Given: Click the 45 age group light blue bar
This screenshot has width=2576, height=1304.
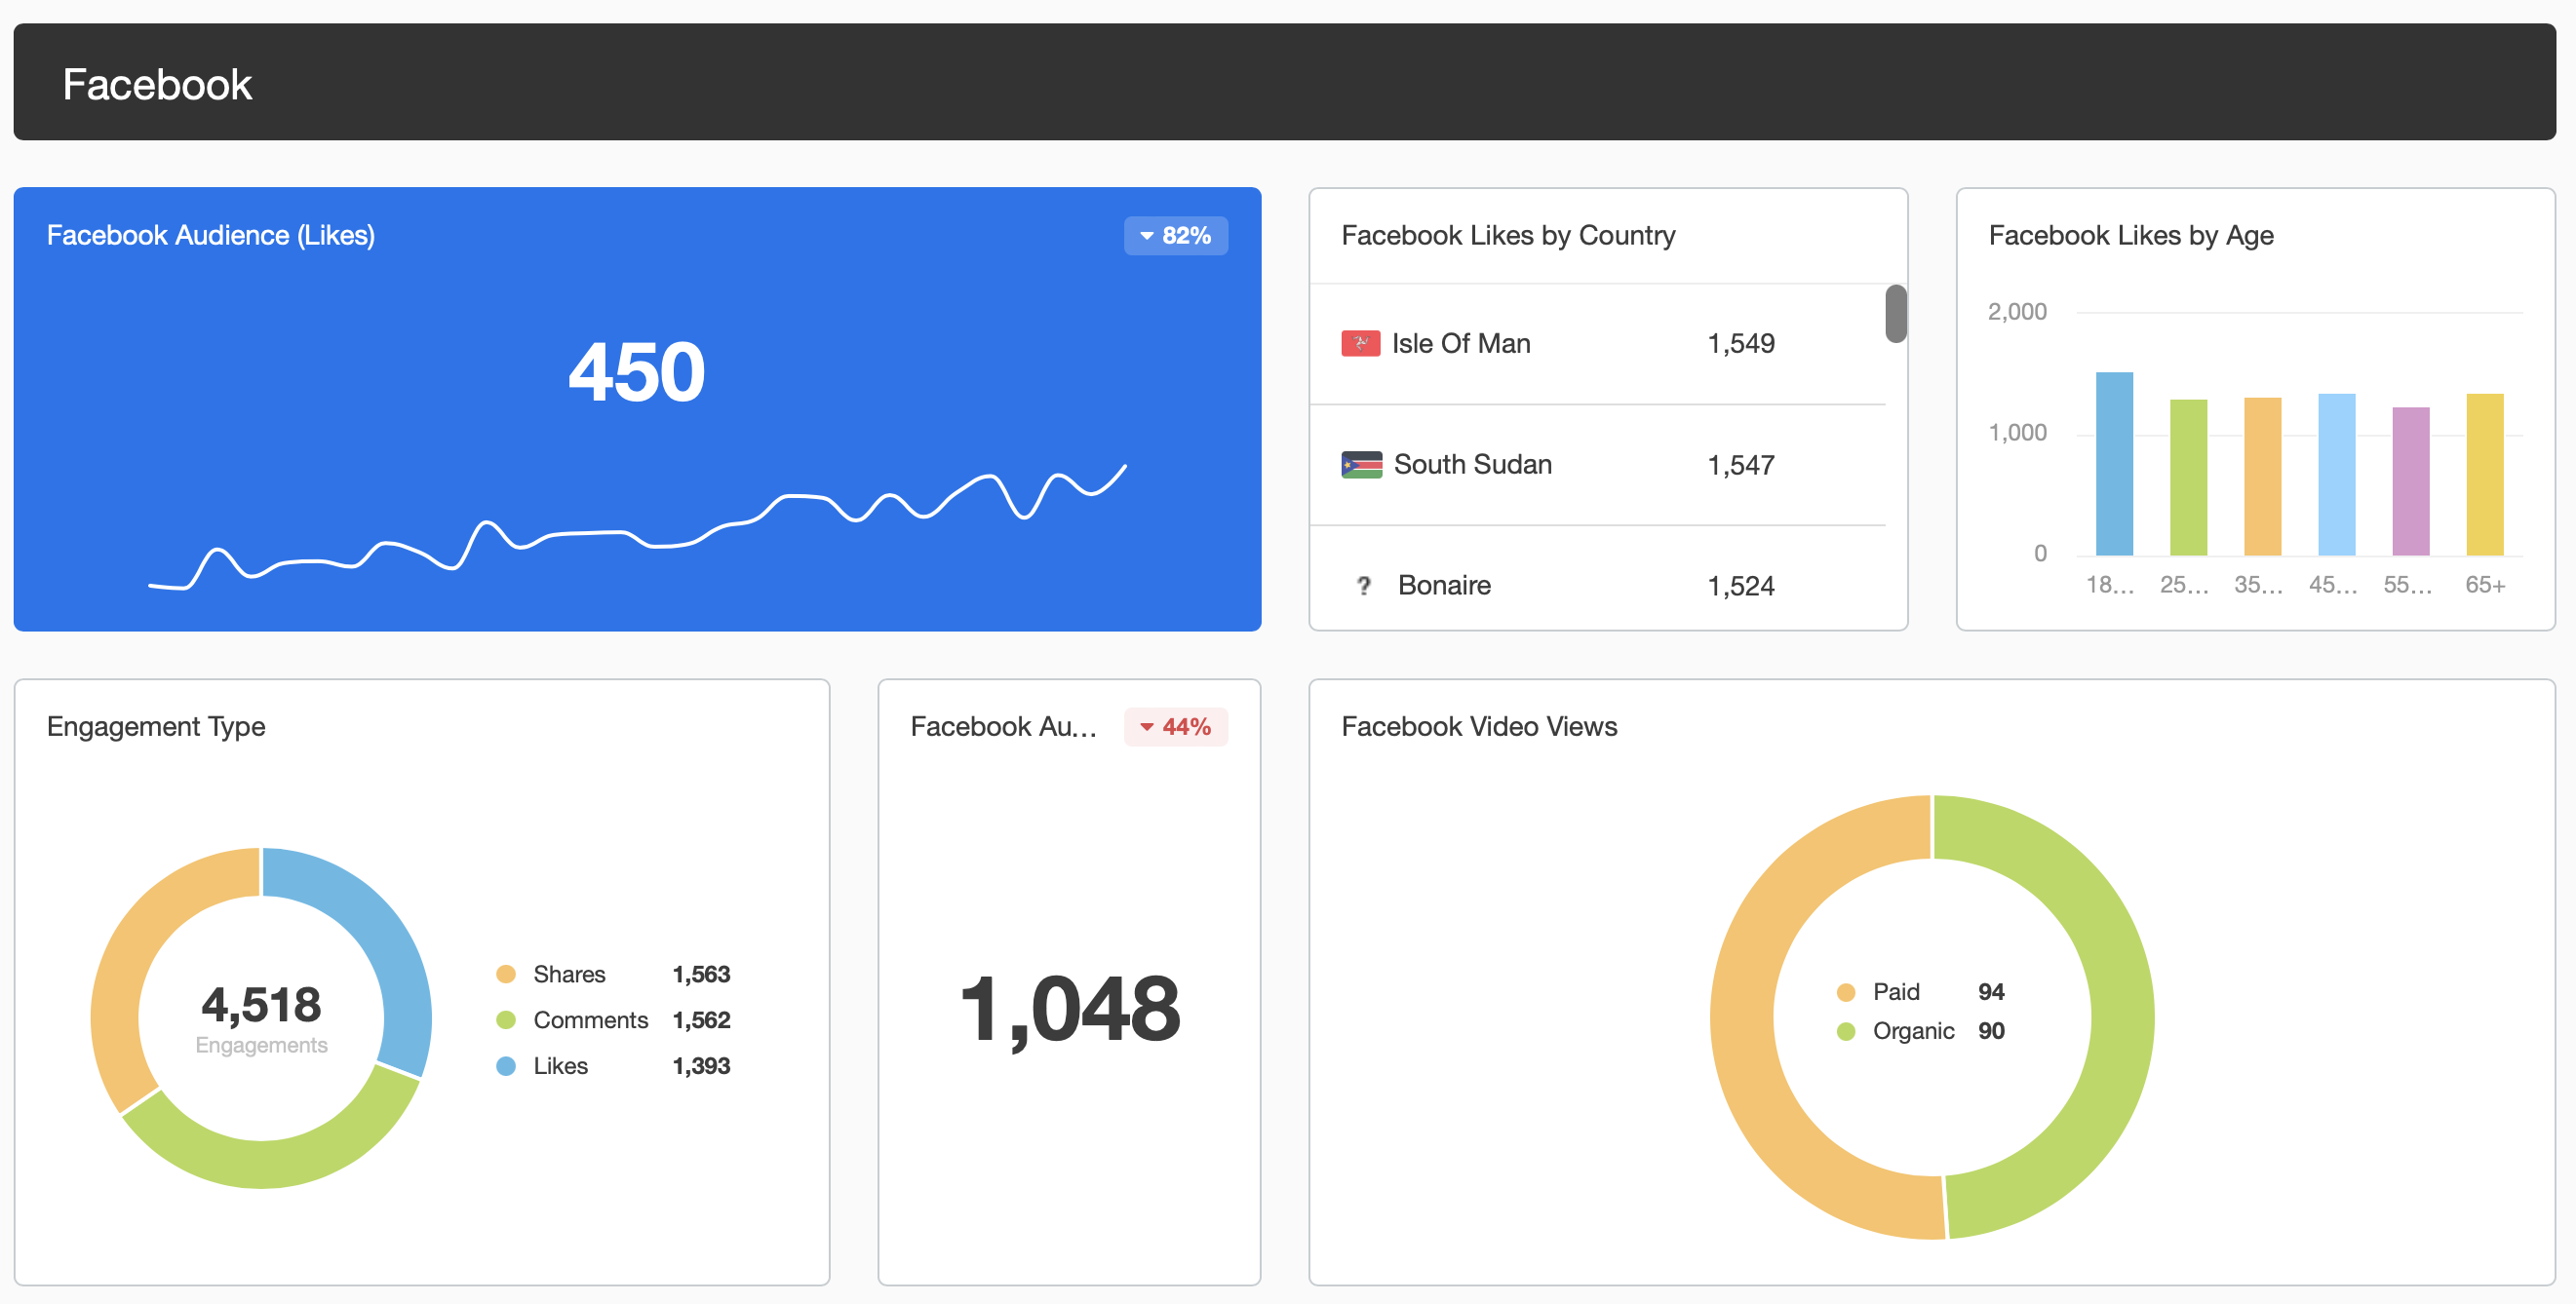Looking at the screenshot, I should click(2336, 475).
